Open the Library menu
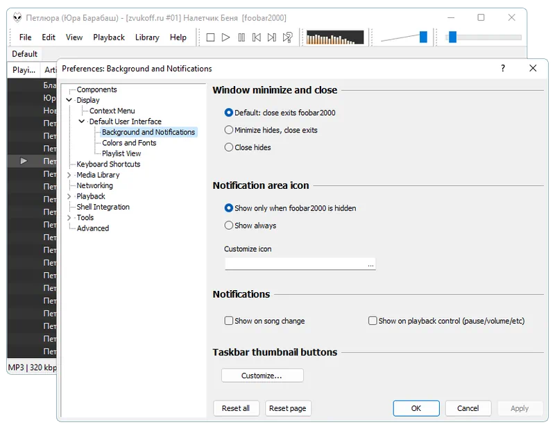The image size is (555, 429). pyautogui.click(x=147, y=37)
